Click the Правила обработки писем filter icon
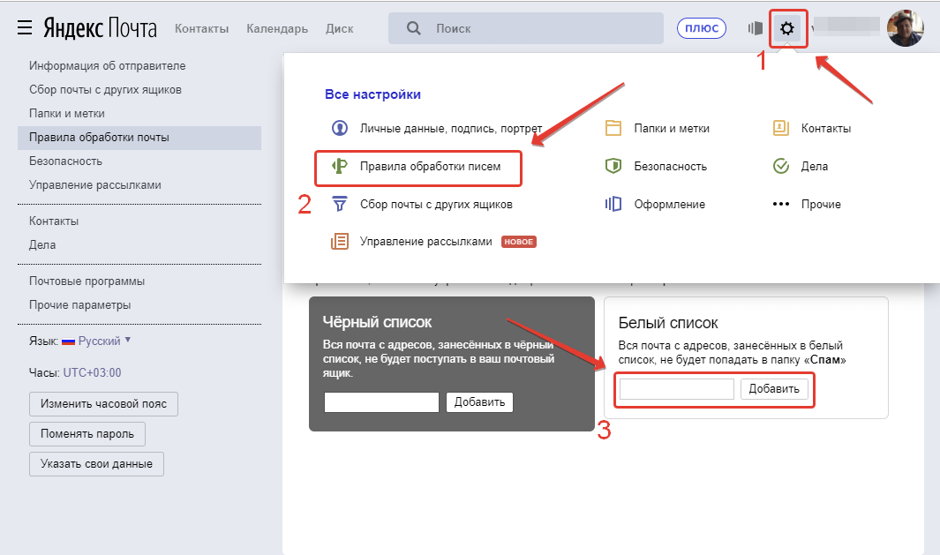Image resolution: width=940 pixels, height=555 pixels. coord(339,166)
